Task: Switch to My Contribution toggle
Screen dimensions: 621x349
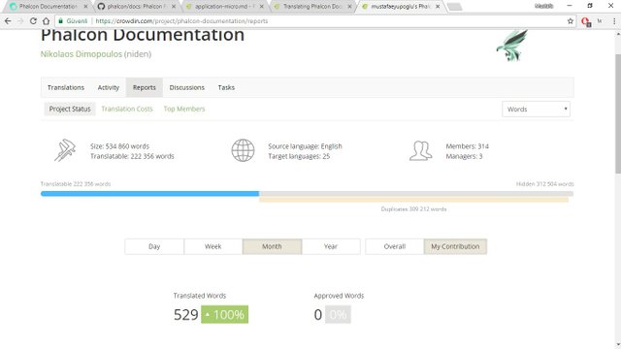Action: pyautogui.click(x=455, y=246)
